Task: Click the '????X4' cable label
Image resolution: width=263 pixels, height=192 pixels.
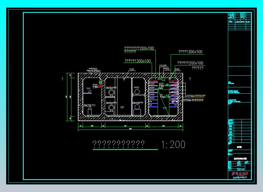Action: click(x=190, y=96)
